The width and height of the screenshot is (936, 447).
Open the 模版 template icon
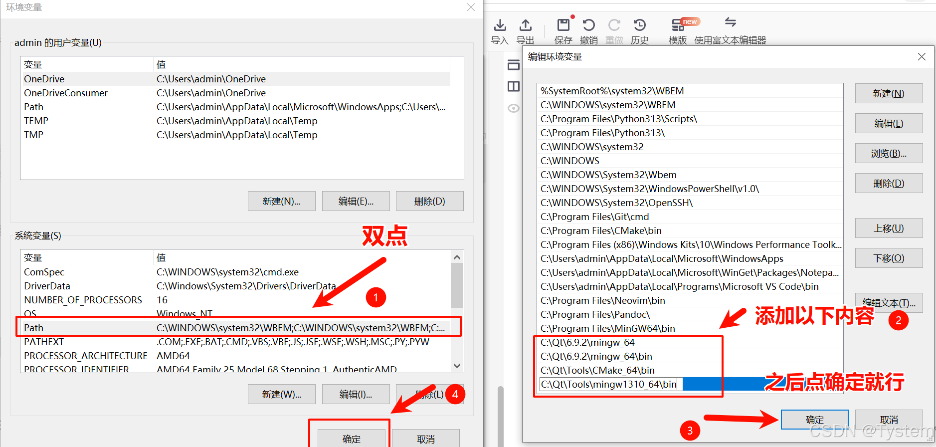click(678, 25)
